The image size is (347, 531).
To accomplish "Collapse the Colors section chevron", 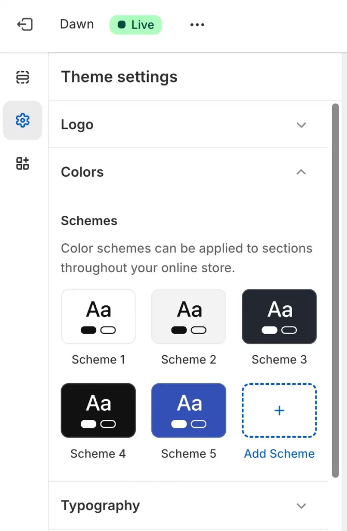I will [x=301, y=172].
